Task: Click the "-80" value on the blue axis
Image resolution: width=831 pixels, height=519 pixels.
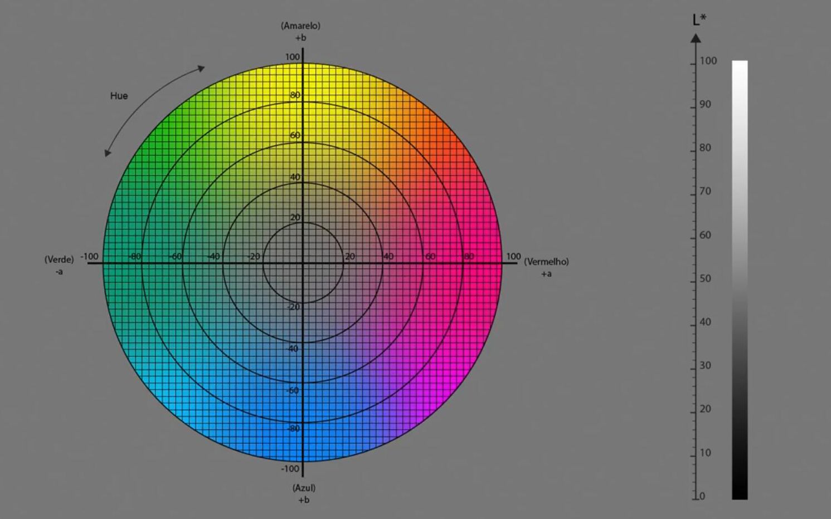Action: tap(294, 429)
